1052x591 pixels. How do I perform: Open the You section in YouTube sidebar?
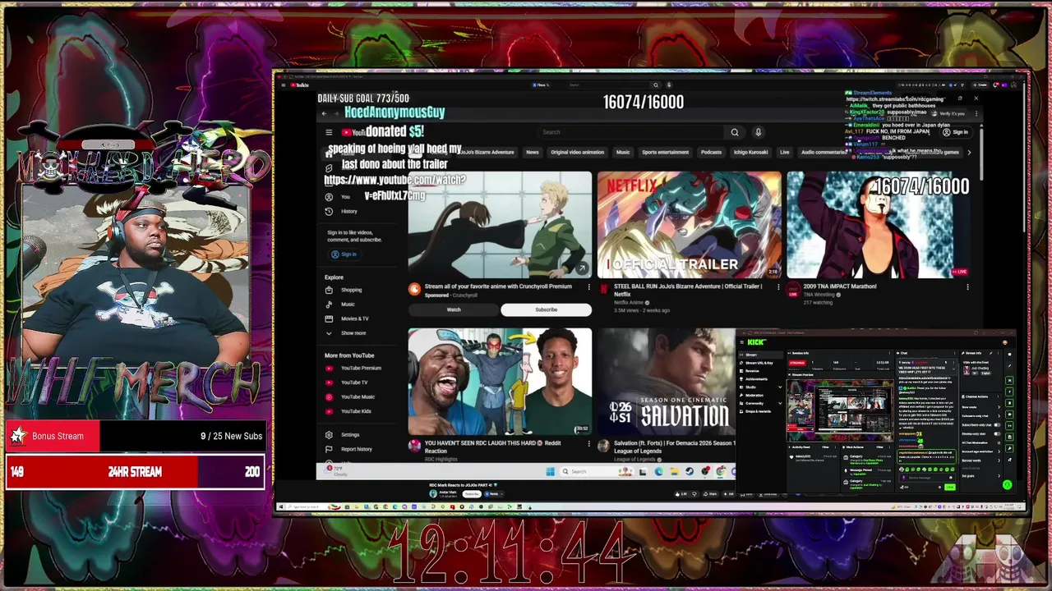click(345, 197)
